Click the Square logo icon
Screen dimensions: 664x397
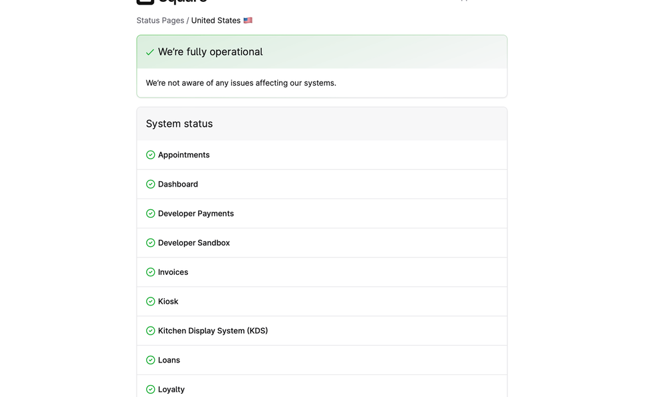(145, 2)
